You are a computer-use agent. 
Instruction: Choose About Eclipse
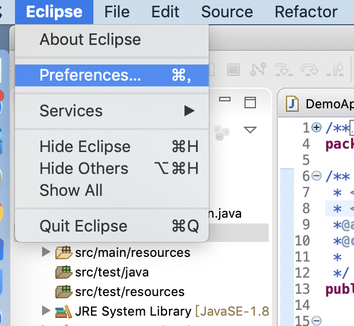[112, 40]
